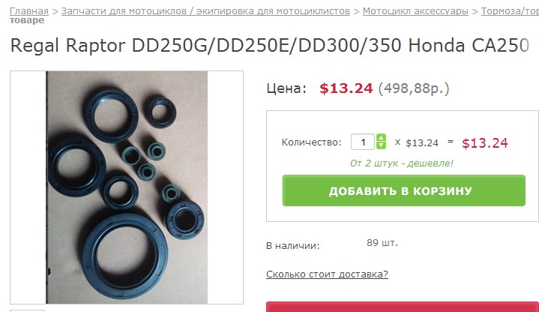This screenshot has width=539, height=312.
Task: Click the red $13.24 price next to Цена
Action: (x=346, y=88)
